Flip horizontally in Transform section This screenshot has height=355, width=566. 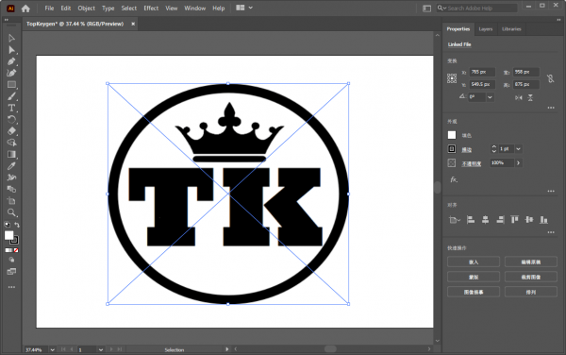tap(519, 97)
